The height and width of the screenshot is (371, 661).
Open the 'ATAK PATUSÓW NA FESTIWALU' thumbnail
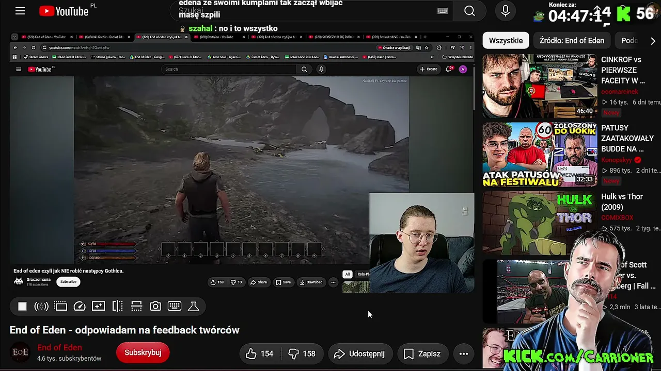point(540,155)
